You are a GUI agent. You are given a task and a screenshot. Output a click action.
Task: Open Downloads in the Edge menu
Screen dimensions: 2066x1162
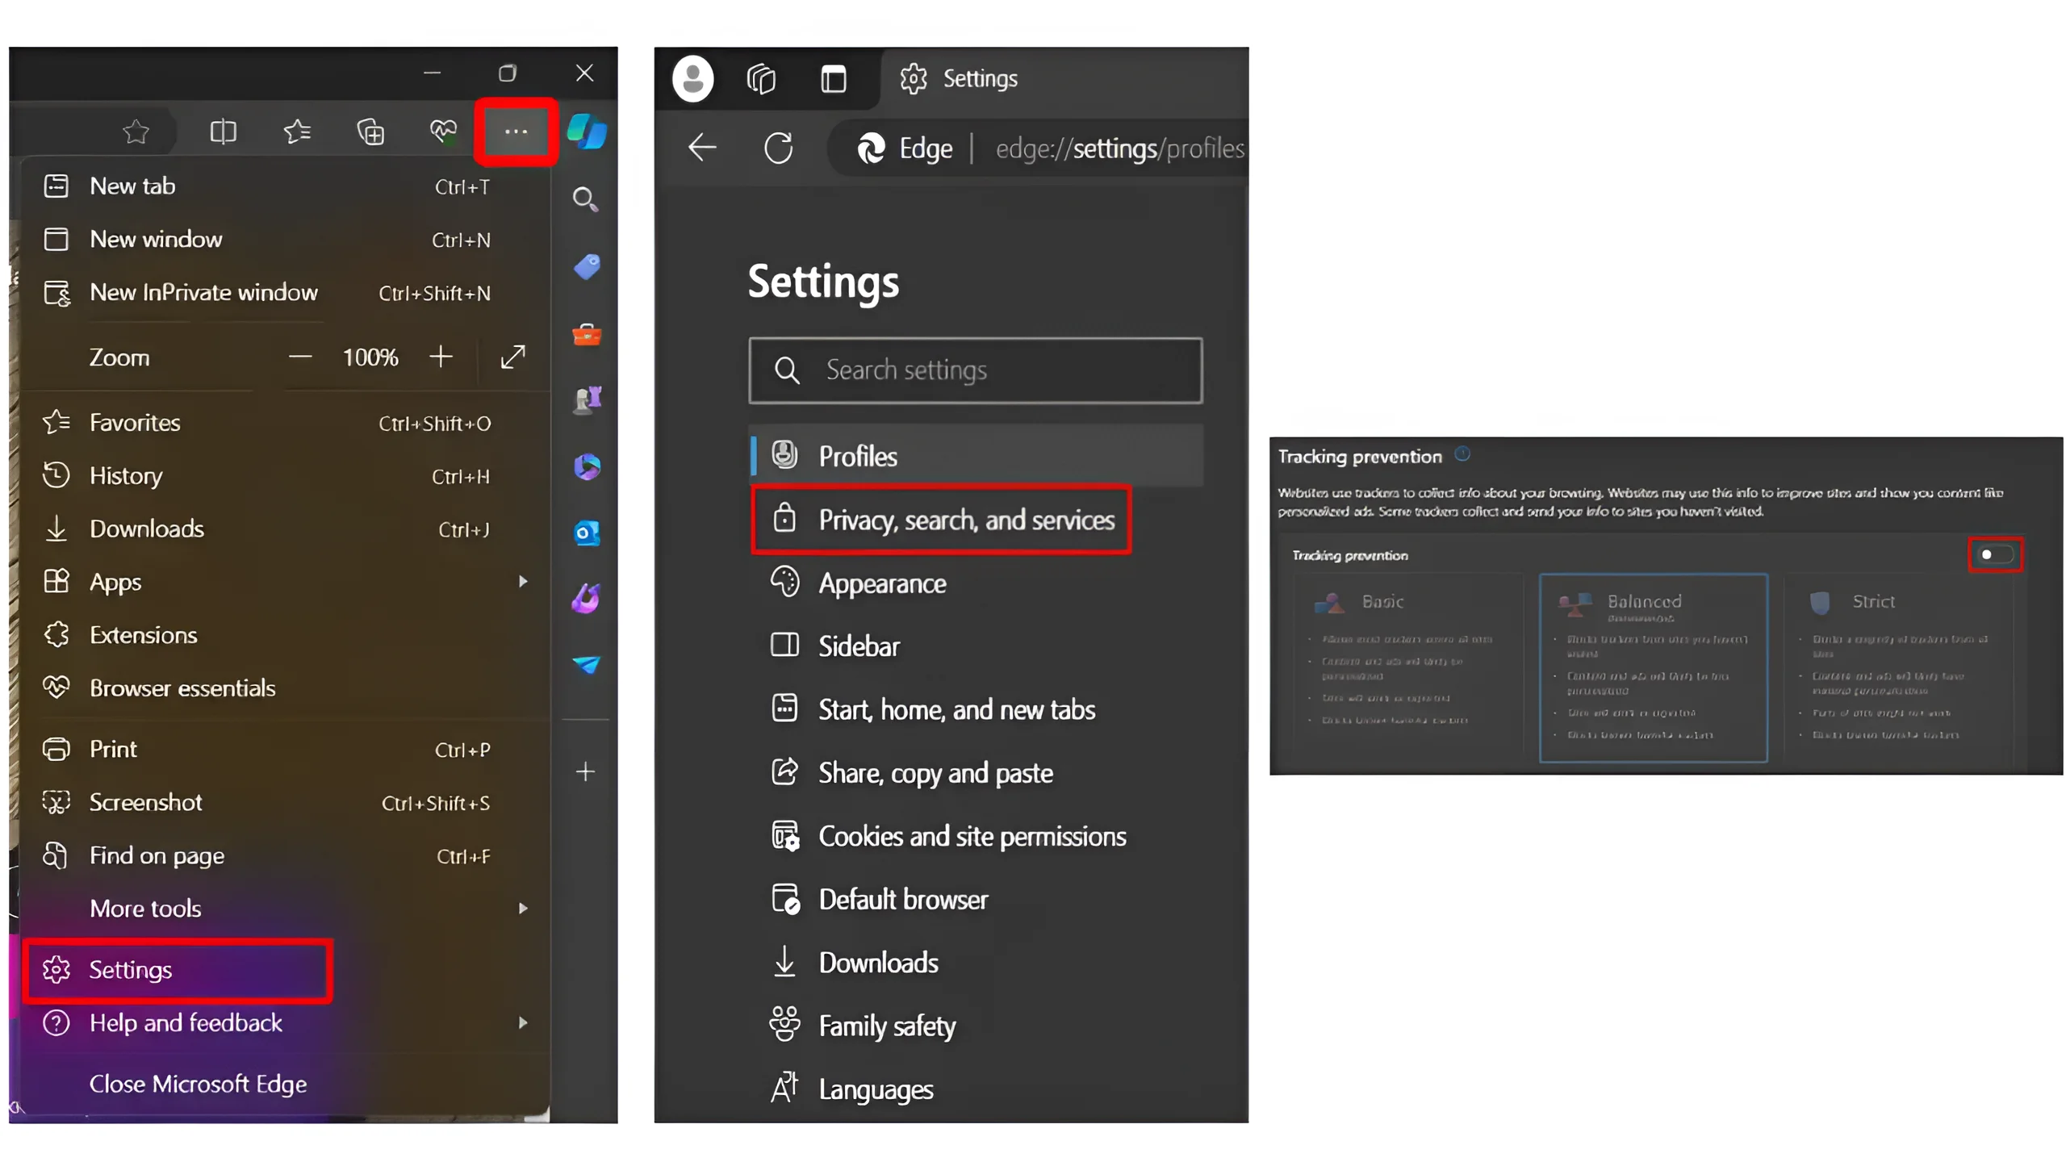286,529
